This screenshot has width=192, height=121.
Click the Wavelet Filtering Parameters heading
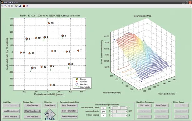[107, 105]
